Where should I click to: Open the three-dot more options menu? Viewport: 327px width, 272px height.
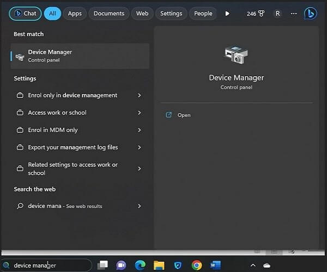(x=294, y=14)
